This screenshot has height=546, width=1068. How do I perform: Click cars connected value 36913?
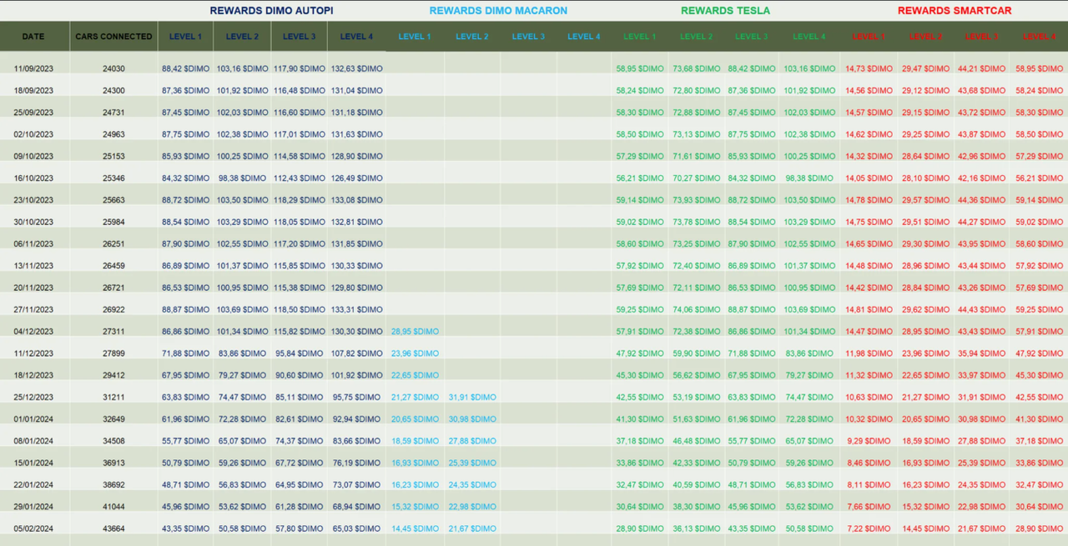[113, 463]
